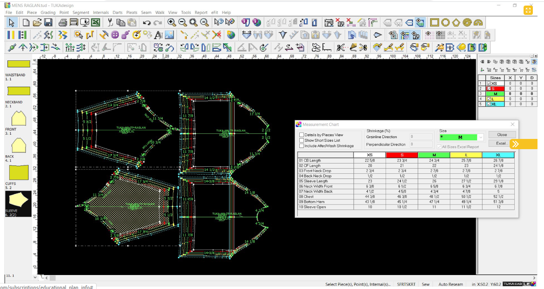544x289 pixels.
Task: Click the Open file folder icon
Action: 37,22
